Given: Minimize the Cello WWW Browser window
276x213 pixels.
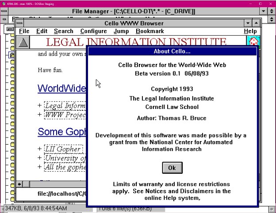Looking at the screenshot, I should coord(248,23).
